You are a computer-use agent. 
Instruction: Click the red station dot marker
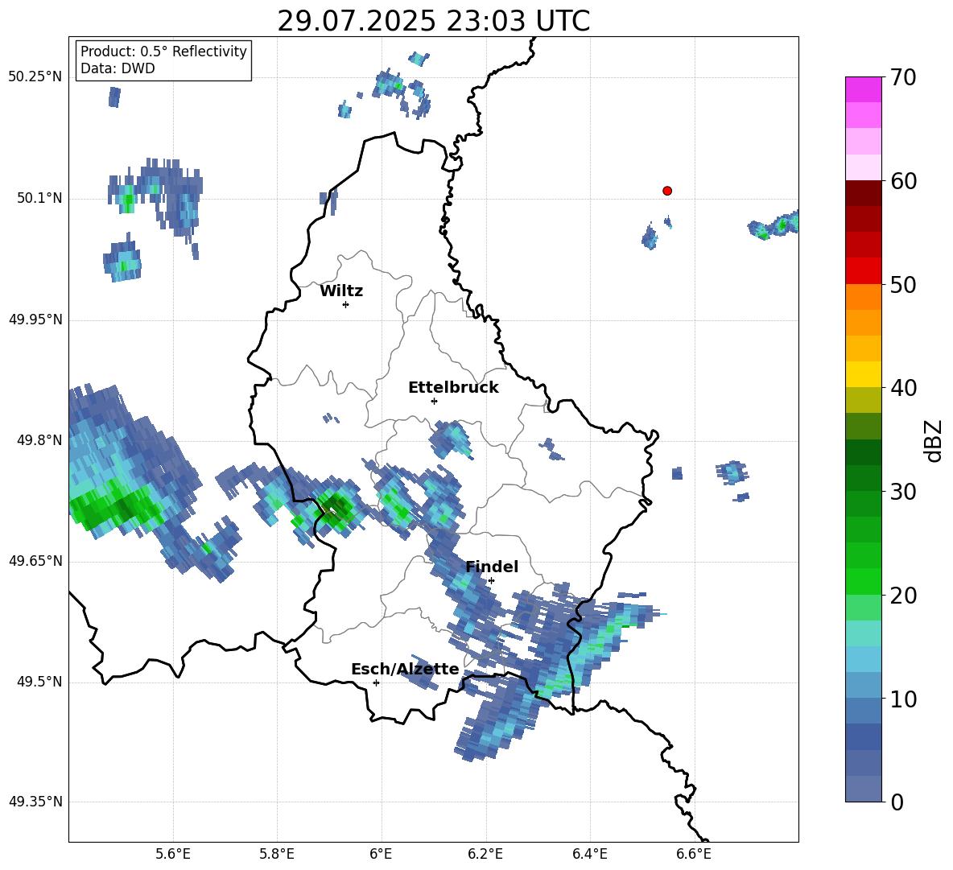[x=666, y=191]
